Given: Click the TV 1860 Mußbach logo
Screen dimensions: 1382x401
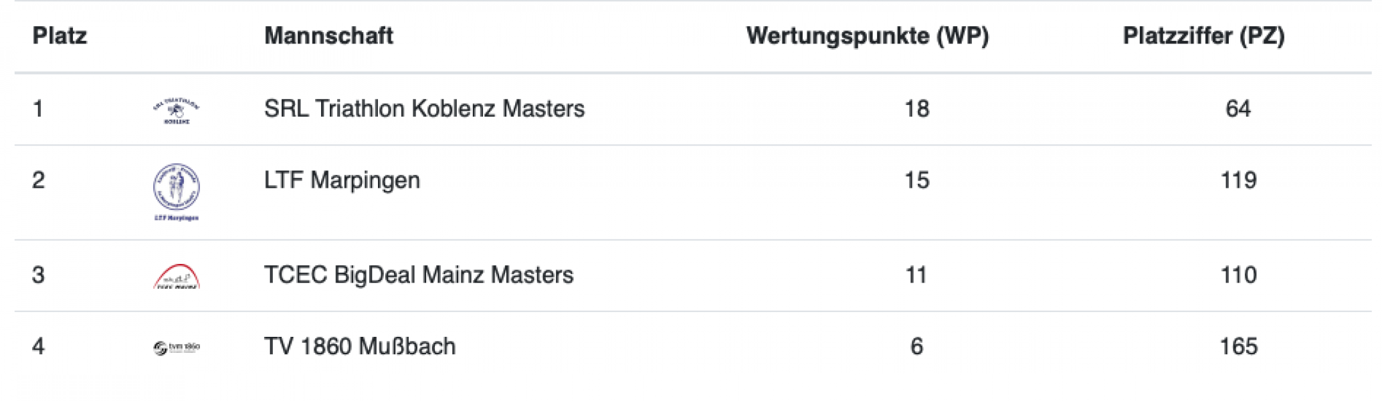Looking at the screenshot, I should [x=177, y=348].
